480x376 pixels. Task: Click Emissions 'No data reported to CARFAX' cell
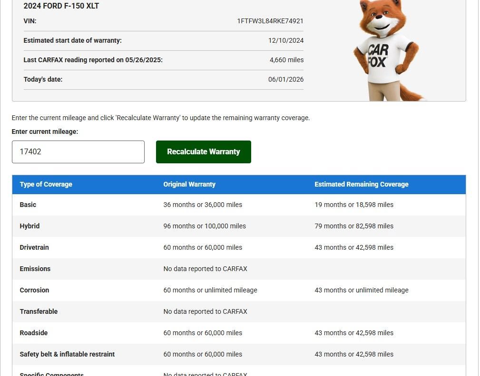[x=205, y=269]
